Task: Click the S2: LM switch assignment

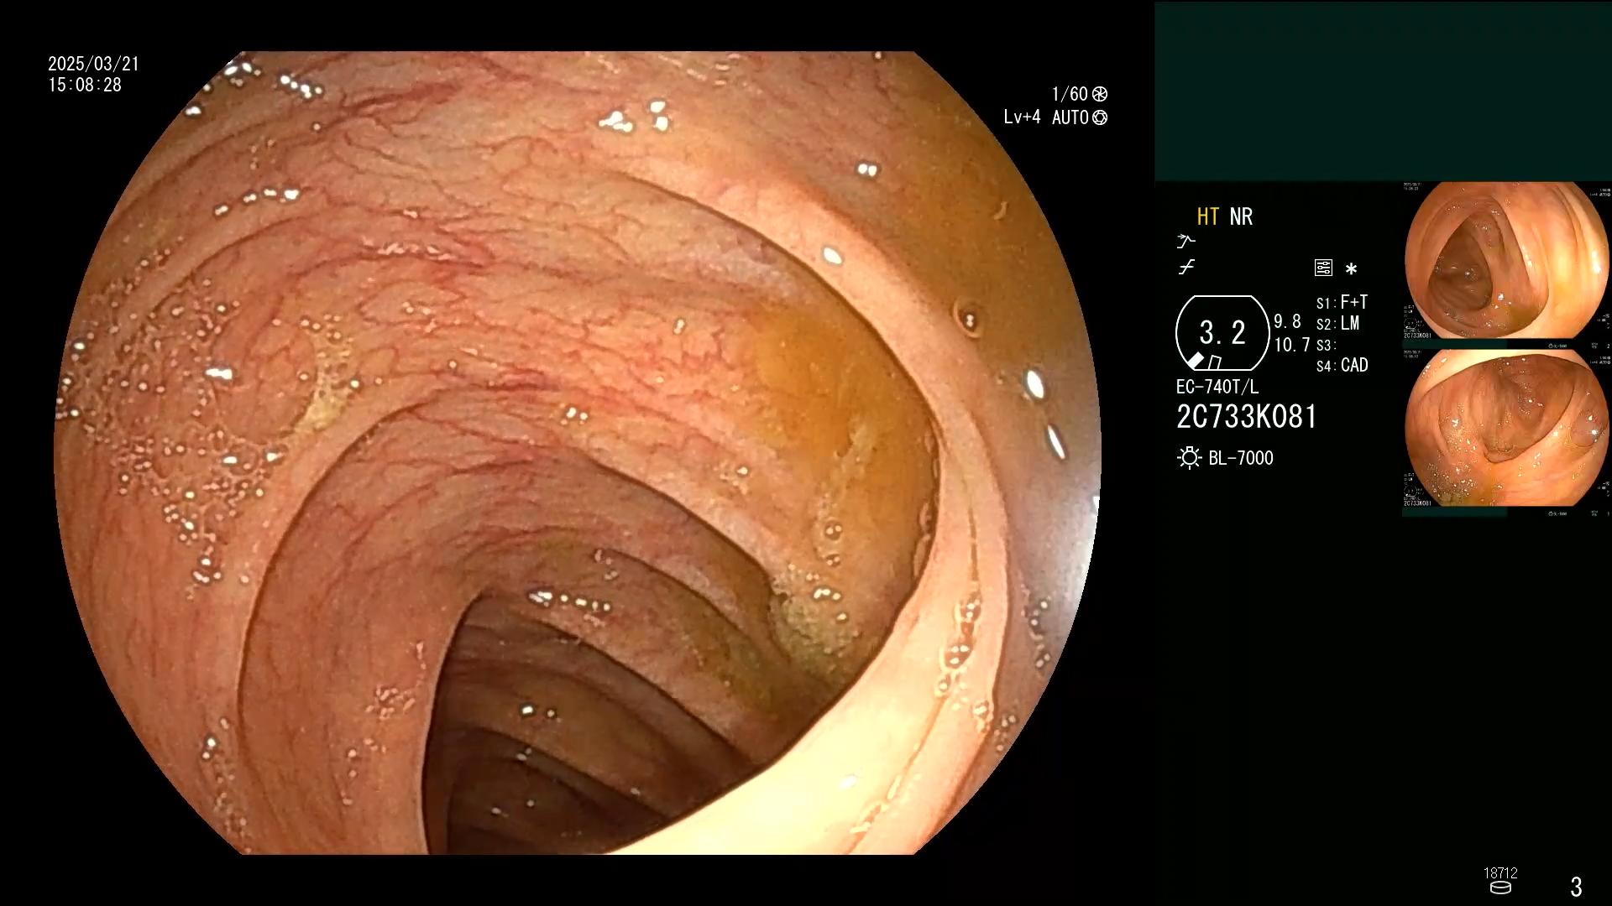Action: (1337, 324)
